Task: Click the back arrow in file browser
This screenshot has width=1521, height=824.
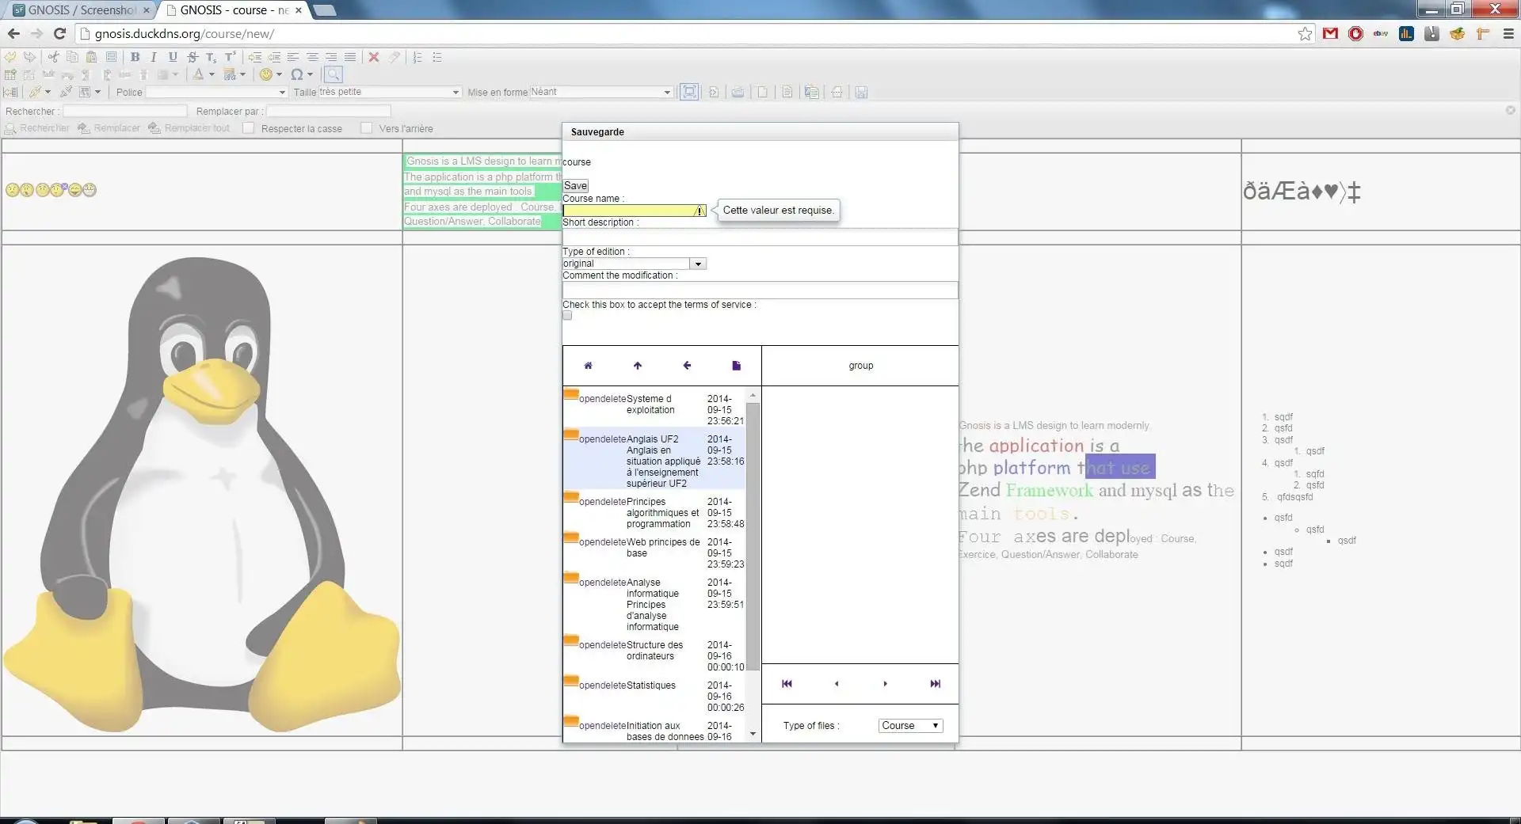Action: tap(687, 366)
